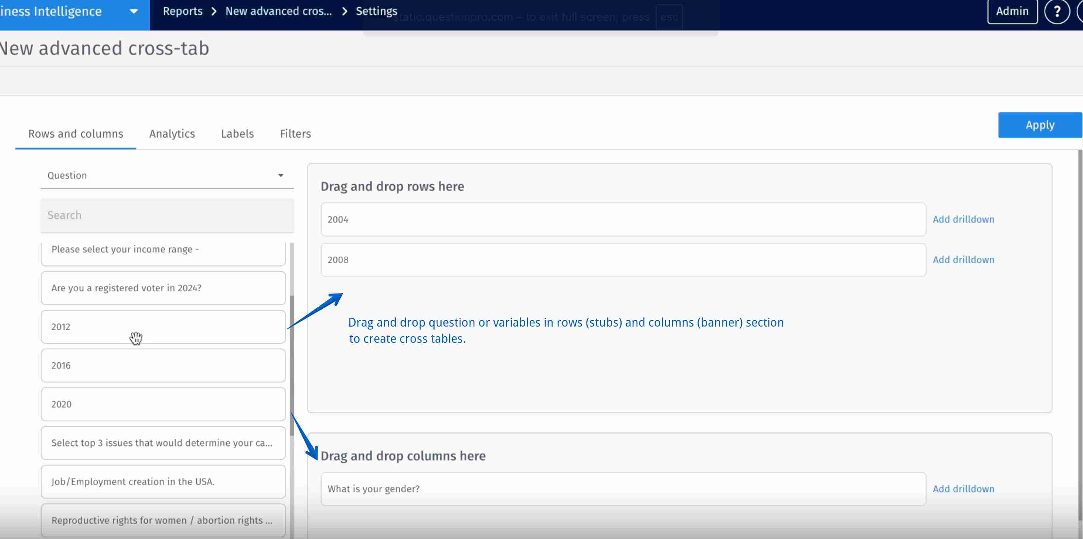The height and width of the screenshot is (539, 1083).
Task: Open the Business Intelligence dropdown arrow
Action: click(x=134, y=12)
